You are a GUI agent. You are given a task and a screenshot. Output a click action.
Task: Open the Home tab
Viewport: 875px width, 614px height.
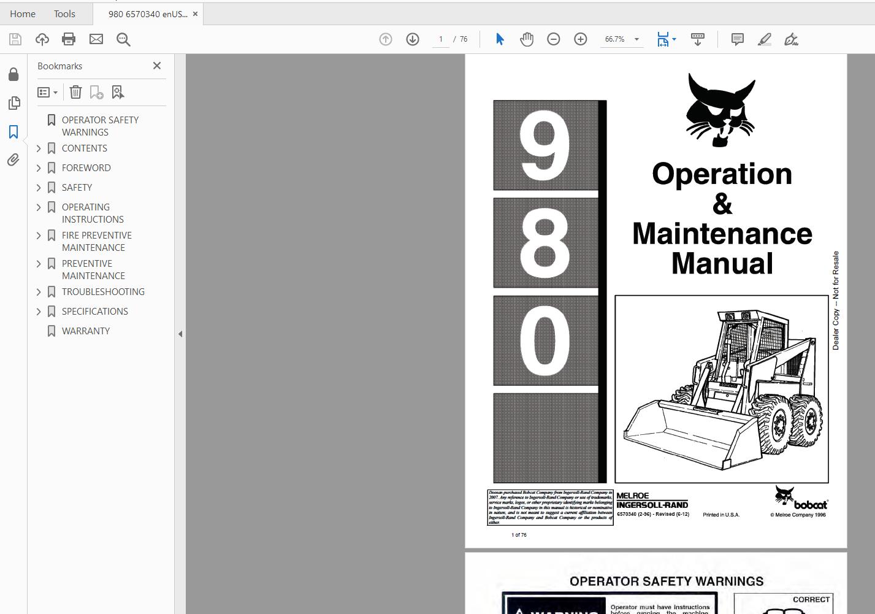(x=23, y=13)
